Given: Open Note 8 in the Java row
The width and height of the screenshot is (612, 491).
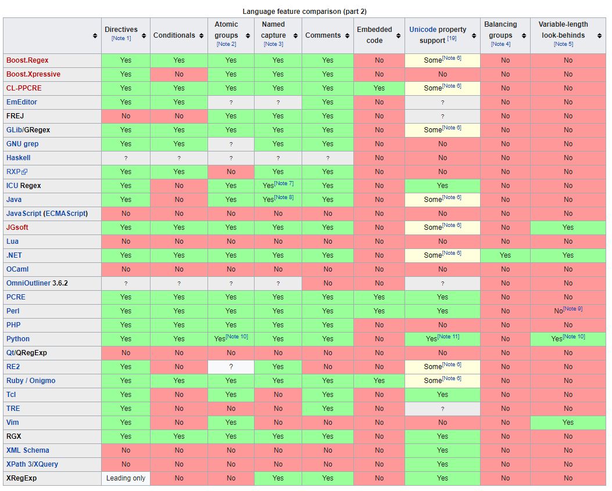Looking at the screenshot, I should coord(284,197).
